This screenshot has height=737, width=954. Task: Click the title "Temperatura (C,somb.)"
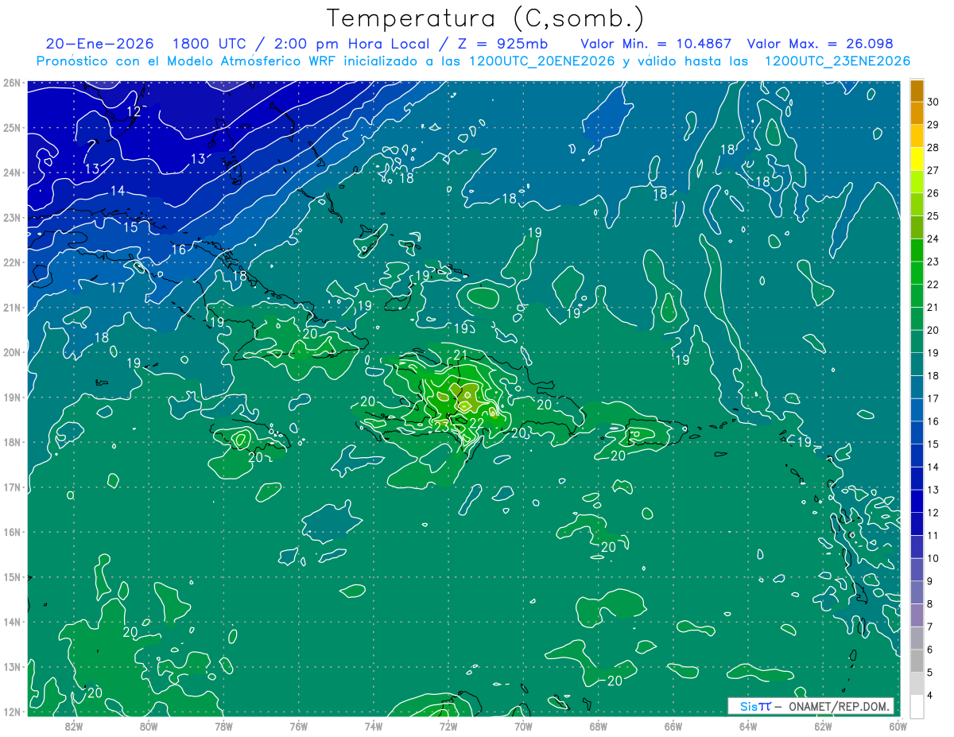pos(485,18)
